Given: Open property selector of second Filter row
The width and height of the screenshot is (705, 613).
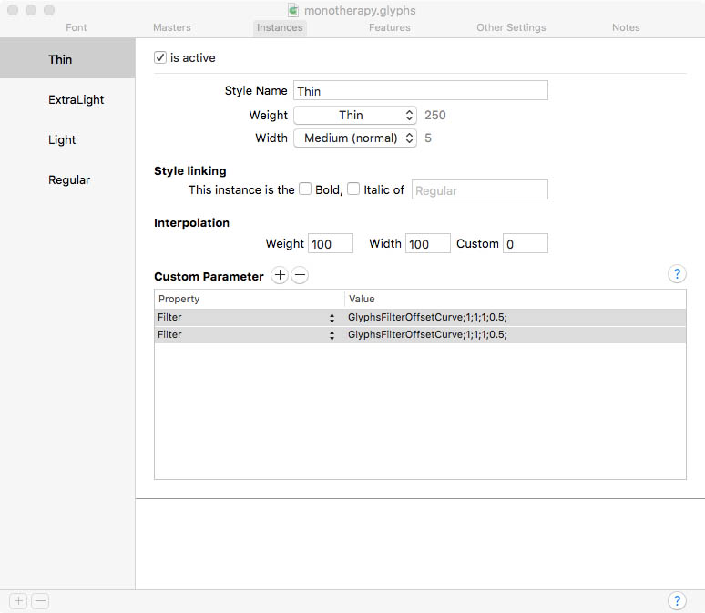Looking at the screenshot, I should tap(332, 335).
